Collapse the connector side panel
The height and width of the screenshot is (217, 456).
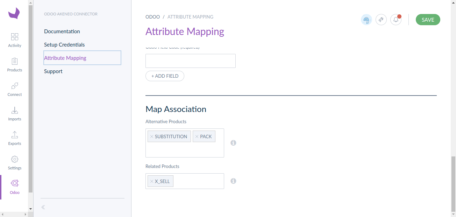[x=43, y=207]
